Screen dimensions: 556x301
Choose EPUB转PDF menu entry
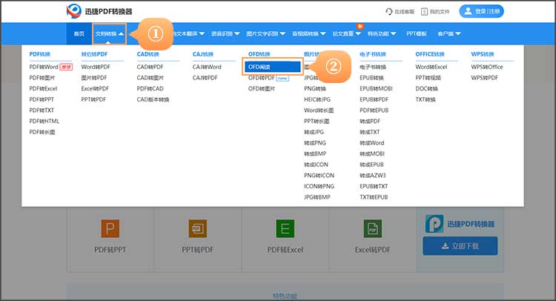pyautogui.click(x=374, y=99)
